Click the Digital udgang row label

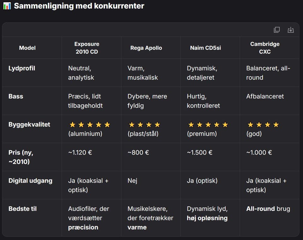(x=30, y=181)
